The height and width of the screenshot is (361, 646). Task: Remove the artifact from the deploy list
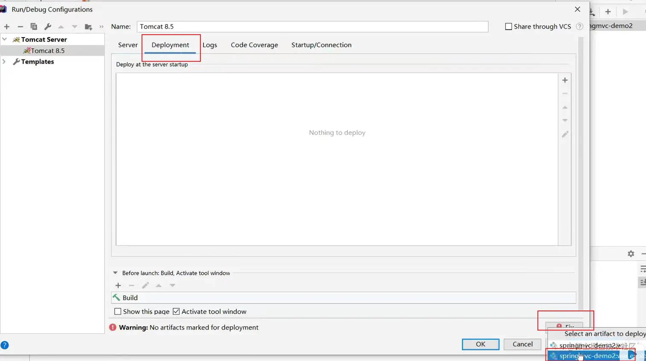565,94
